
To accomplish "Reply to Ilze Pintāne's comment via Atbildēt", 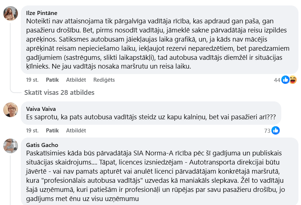I will (76, 80).
